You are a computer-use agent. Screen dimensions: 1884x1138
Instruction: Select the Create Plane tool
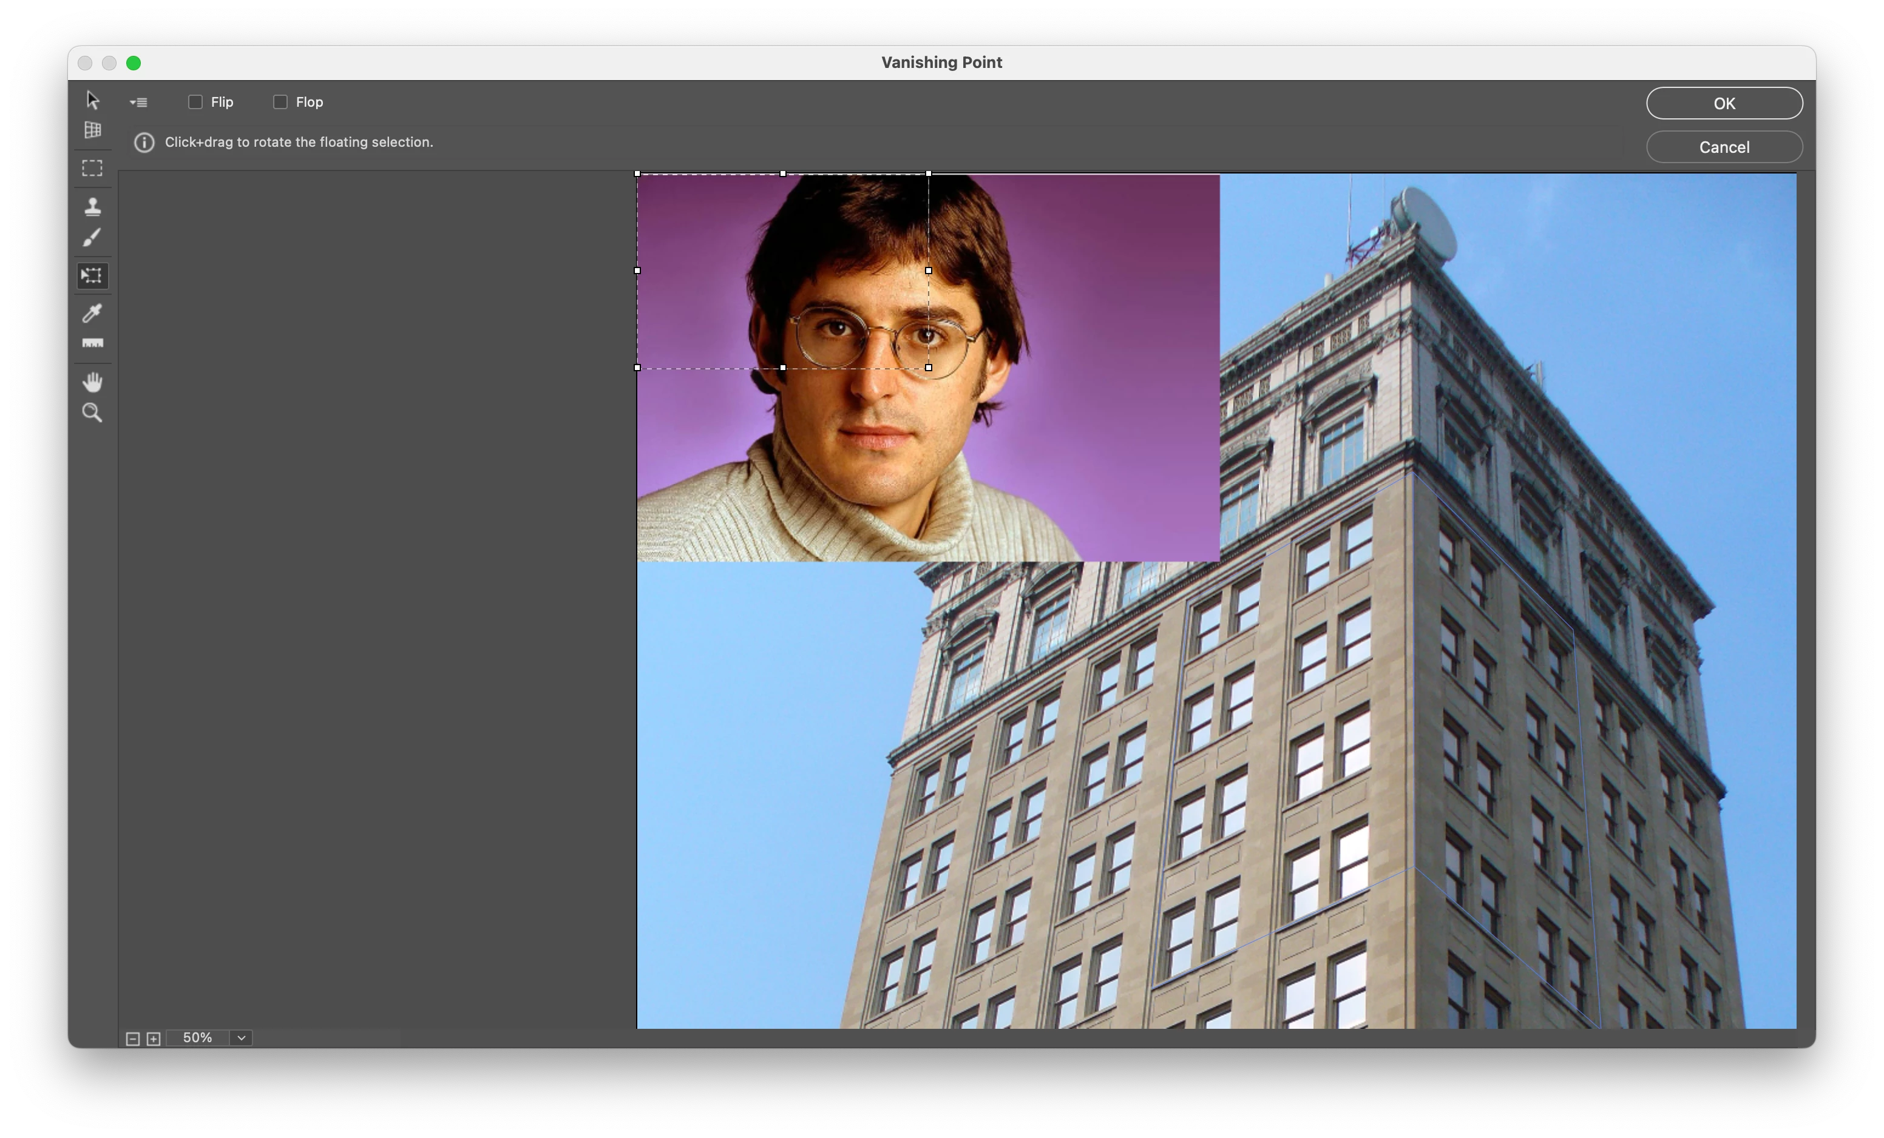[x=92, y=130]
